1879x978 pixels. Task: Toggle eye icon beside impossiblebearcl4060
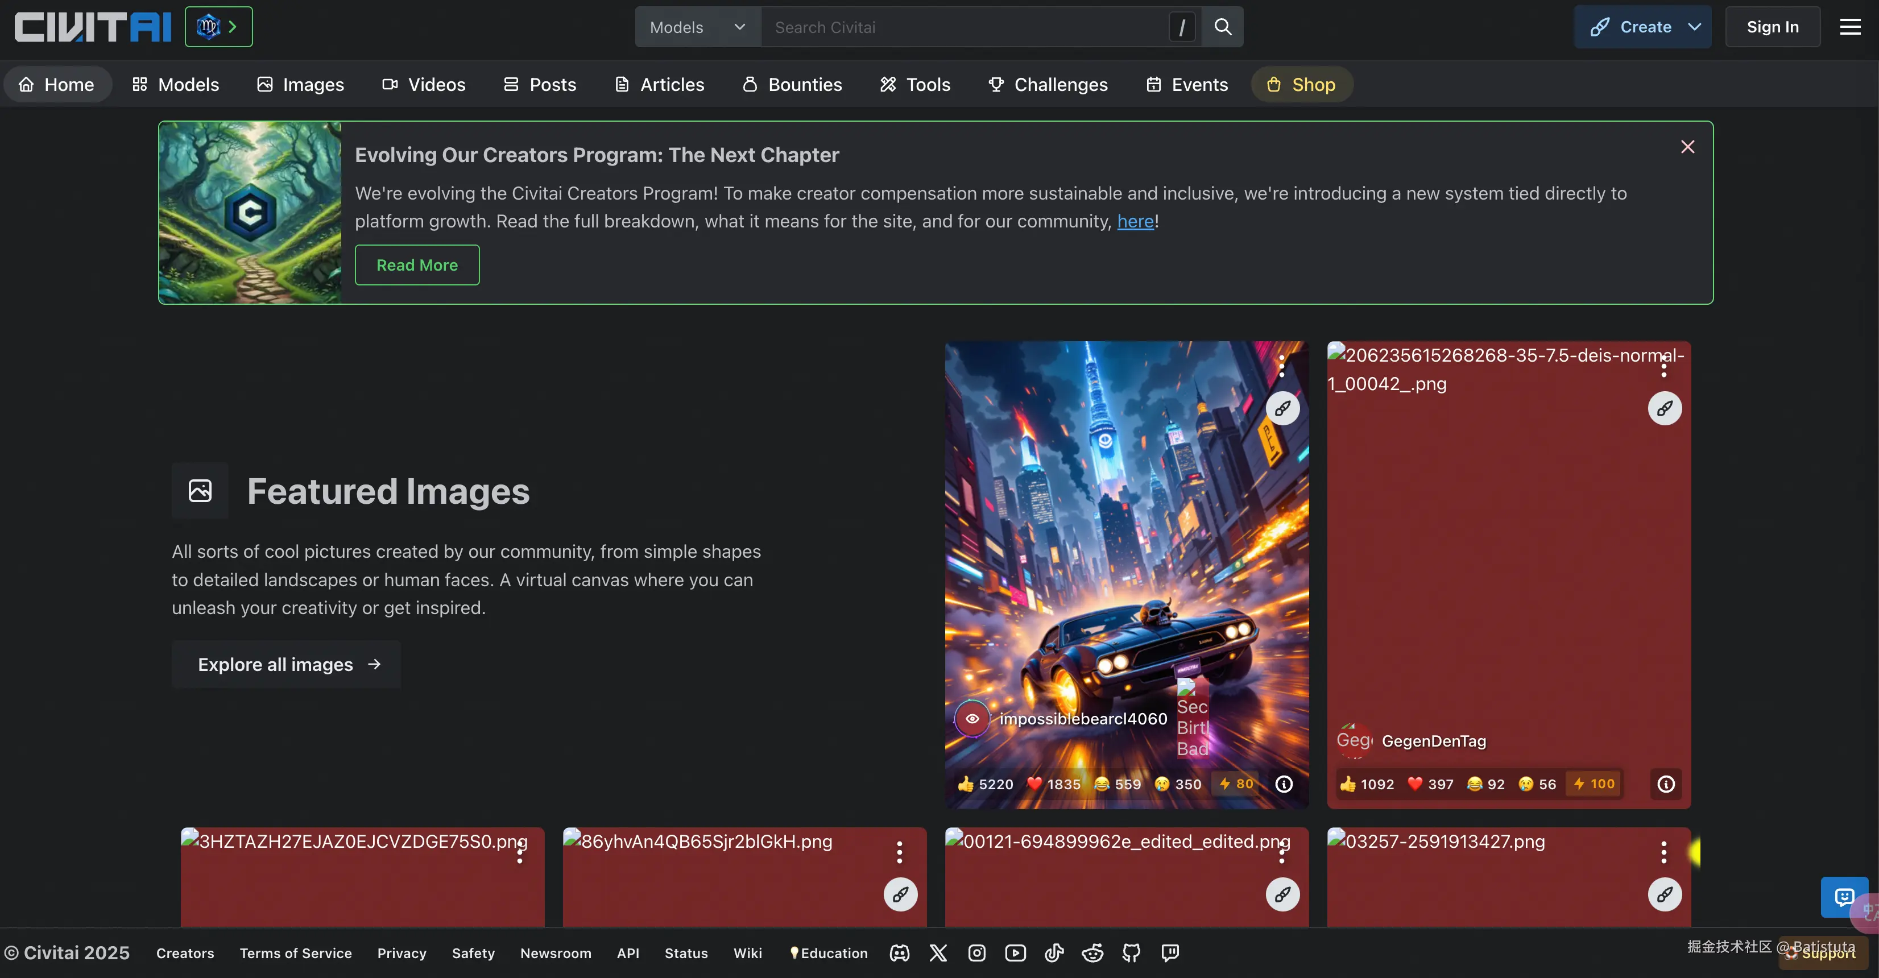coord(972,718)
